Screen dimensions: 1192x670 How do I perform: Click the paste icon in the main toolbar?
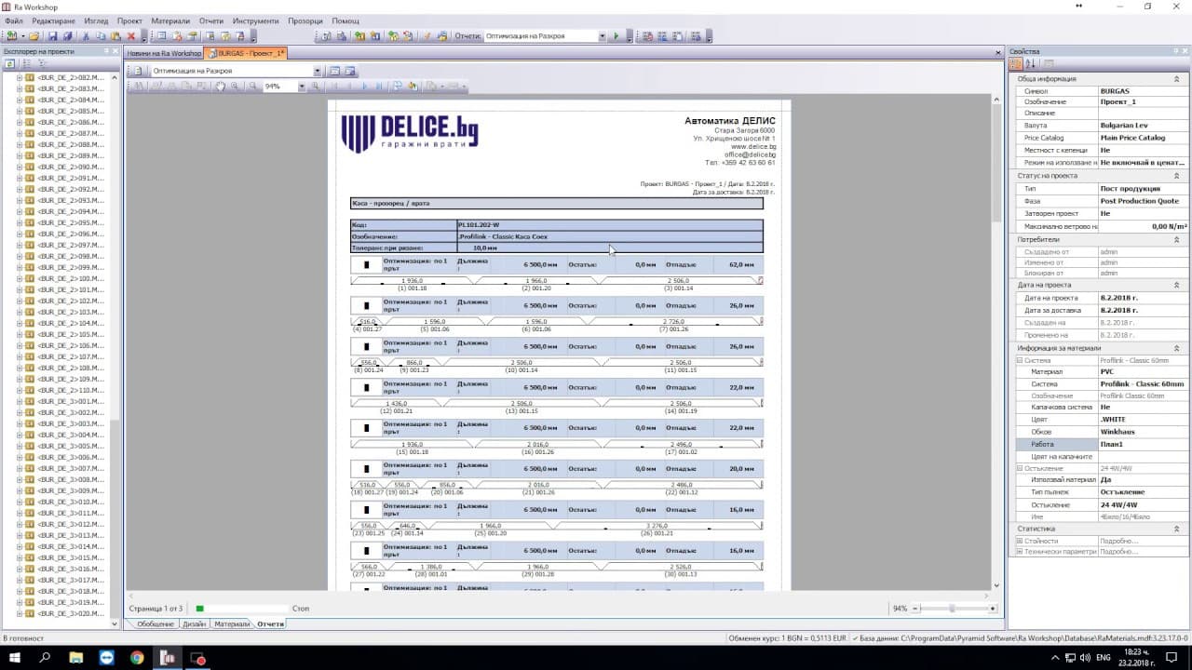click(115, 36)
